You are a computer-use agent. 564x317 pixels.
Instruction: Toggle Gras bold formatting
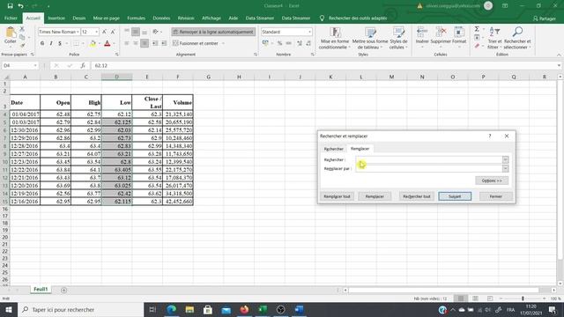[42, 43]
